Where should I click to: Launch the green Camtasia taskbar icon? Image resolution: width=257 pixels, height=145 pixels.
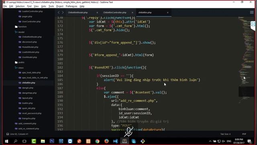click(x=34, y=141)
